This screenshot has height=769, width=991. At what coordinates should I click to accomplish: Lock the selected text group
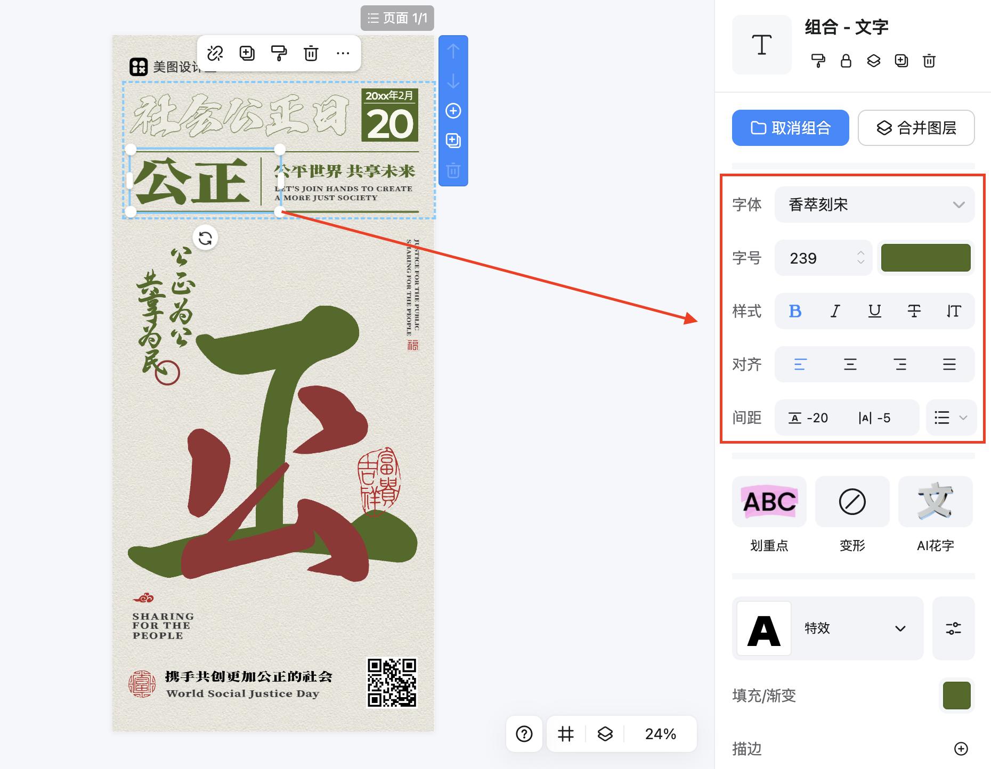(846, 61)
